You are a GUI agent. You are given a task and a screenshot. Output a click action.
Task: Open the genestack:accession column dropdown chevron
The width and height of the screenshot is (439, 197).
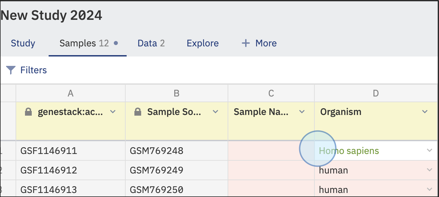pos(113,112)
